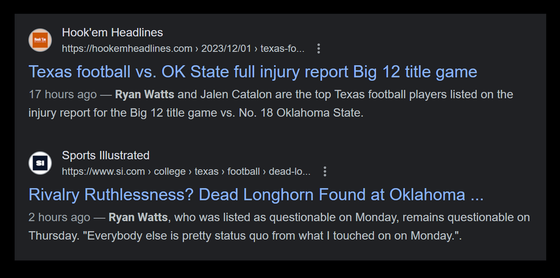Image resolution: width=560 pixels, height=278 pixels.
Task: Click 'dead-lo...' breadcrumb segment
Action: coord(290,172)
